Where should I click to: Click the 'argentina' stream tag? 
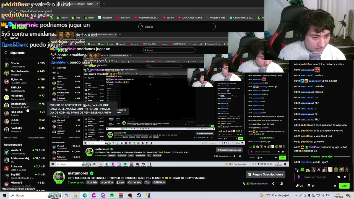[107, 182]
